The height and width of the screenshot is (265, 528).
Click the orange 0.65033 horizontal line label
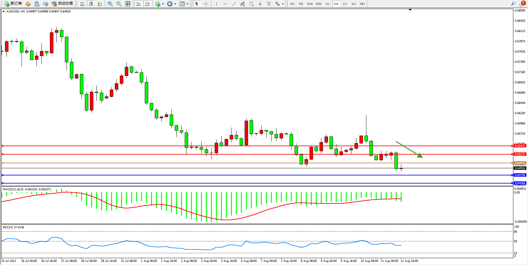tap(520, 163)
